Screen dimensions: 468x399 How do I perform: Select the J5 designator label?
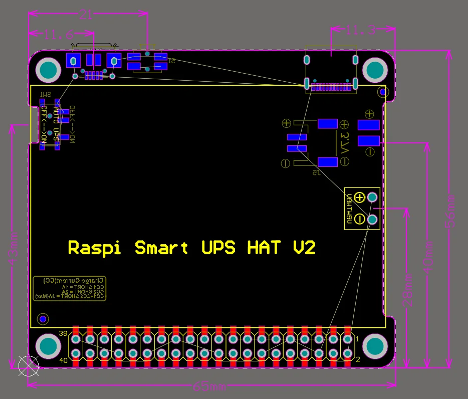(x=316, y=172)
